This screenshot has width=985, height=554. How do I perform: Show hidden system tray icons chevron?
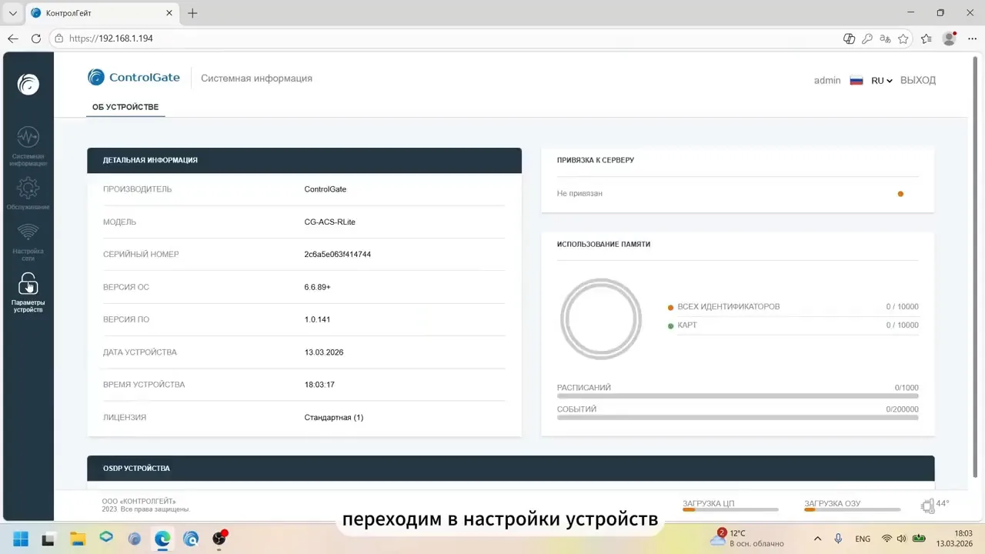[x=817, y=539]
